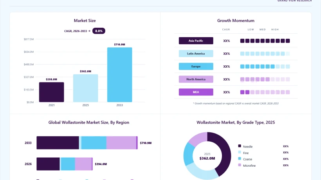
Task: Click the blue Coarse segment of donut chart
Action: pyautogui.click(x=188, y=154)
